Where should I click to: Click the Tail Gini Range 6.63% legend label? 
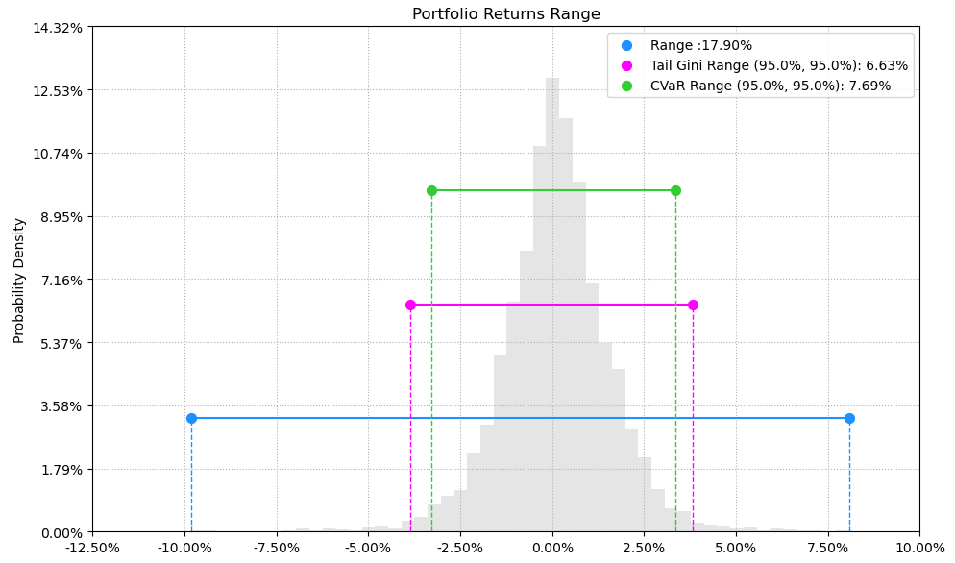pyautogui.click(x=778, y=65)
